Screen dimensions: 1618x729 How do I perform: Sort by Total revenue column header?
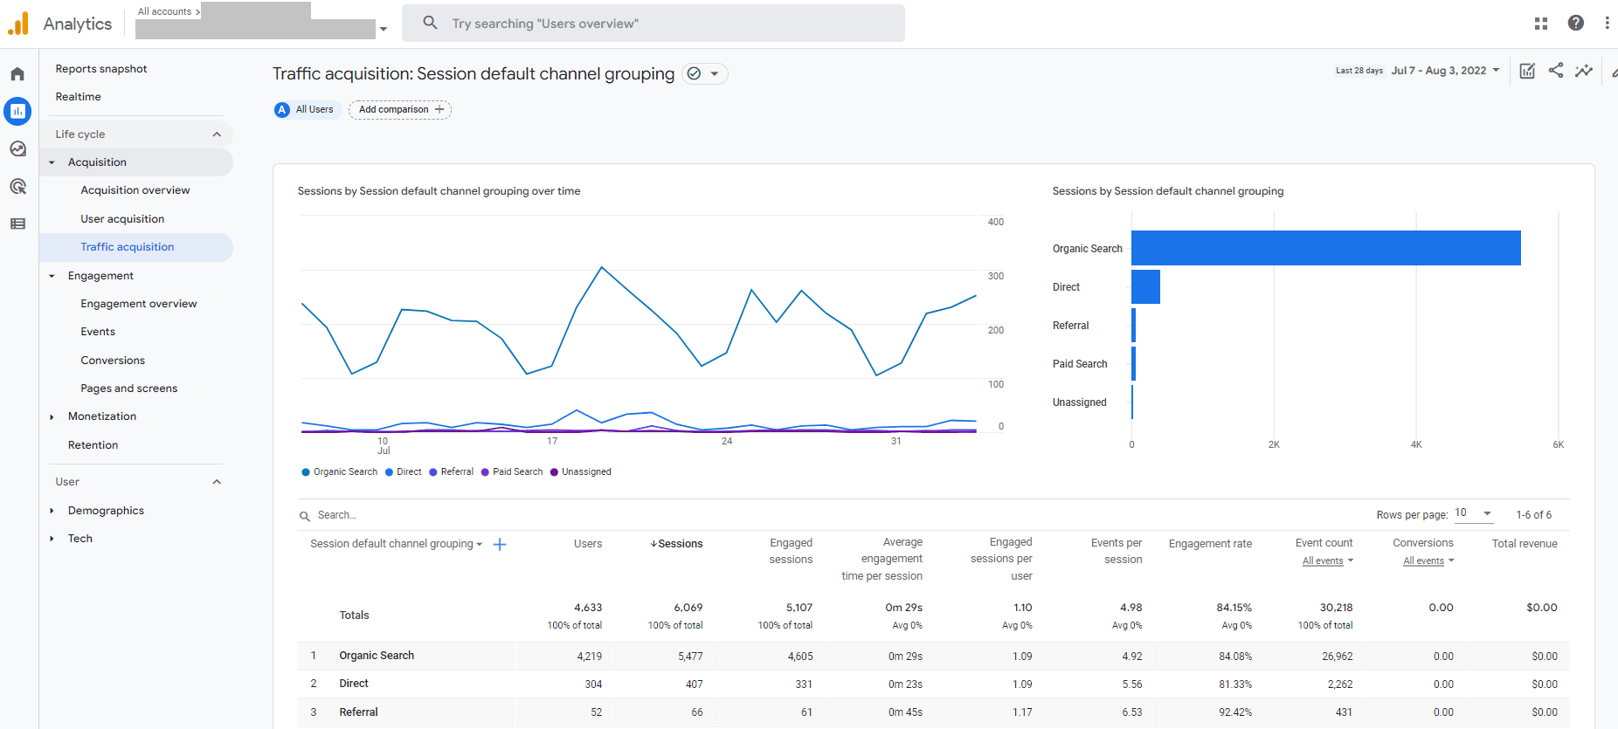click(x=1525, y=544)
